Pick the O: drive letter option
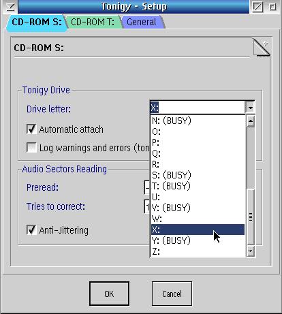Image resolution: width=282 pixels, height=314 pixels. pos(198,131)
